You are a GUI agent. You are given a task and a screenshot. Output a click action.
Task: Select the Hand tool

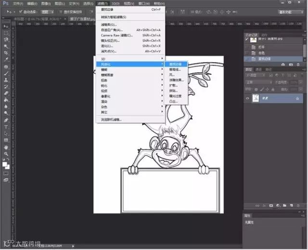(6, 147)
